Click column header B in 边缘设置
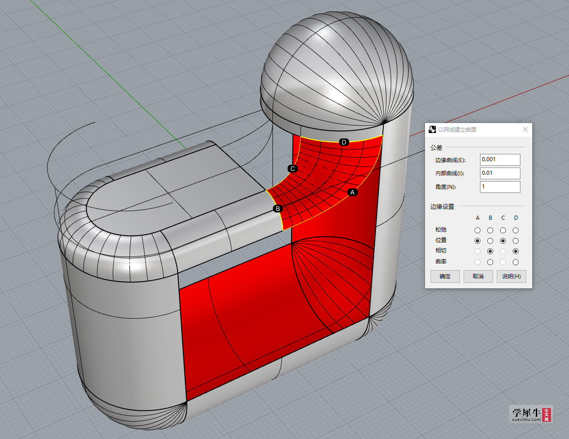This screenshot has width=569, height=439. [490, 218]
